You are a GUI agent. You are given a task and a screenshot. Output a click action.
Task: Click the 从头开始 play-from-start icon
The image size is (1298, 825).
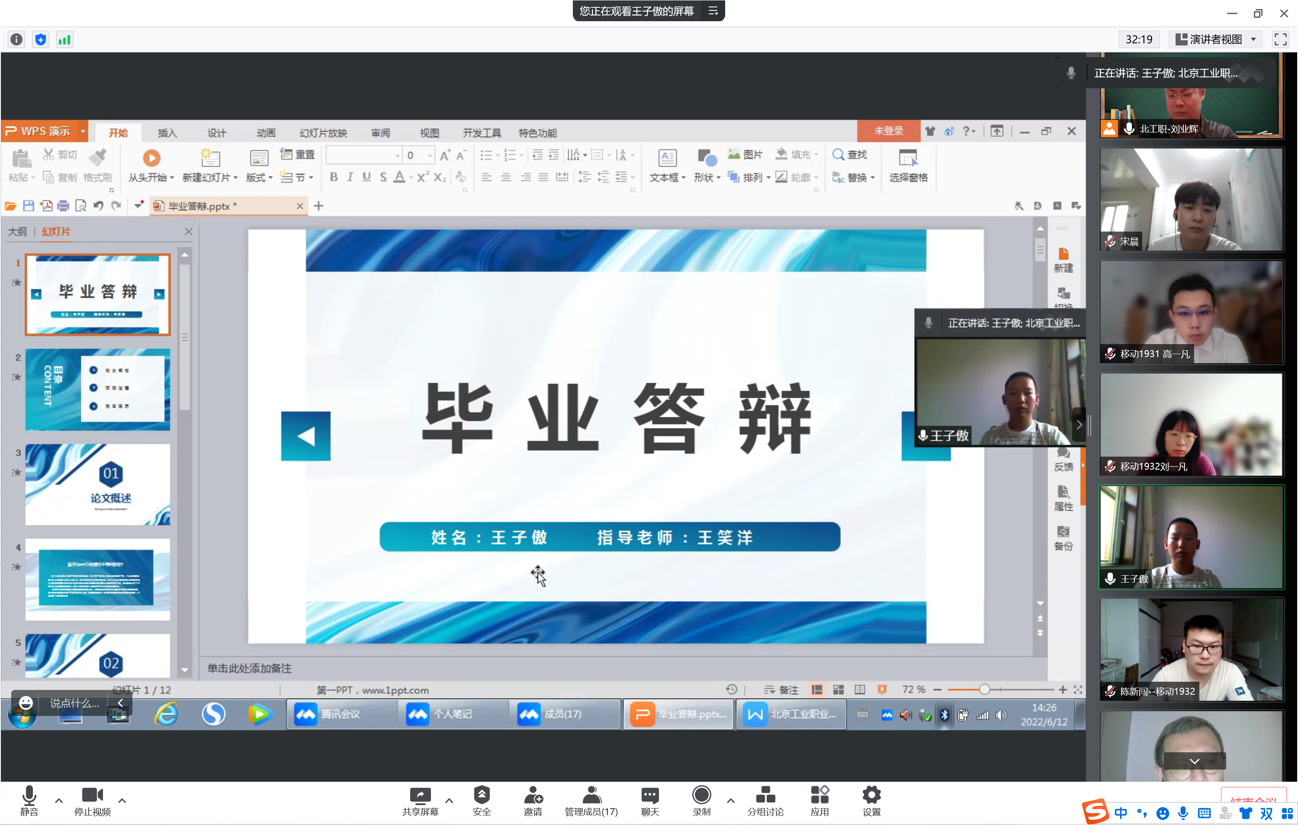[151, 158]
